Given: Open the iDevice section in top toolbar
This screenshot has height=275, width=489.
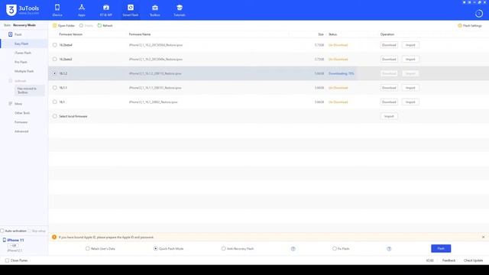Looking at the screenshot, I should click(57, 10).
